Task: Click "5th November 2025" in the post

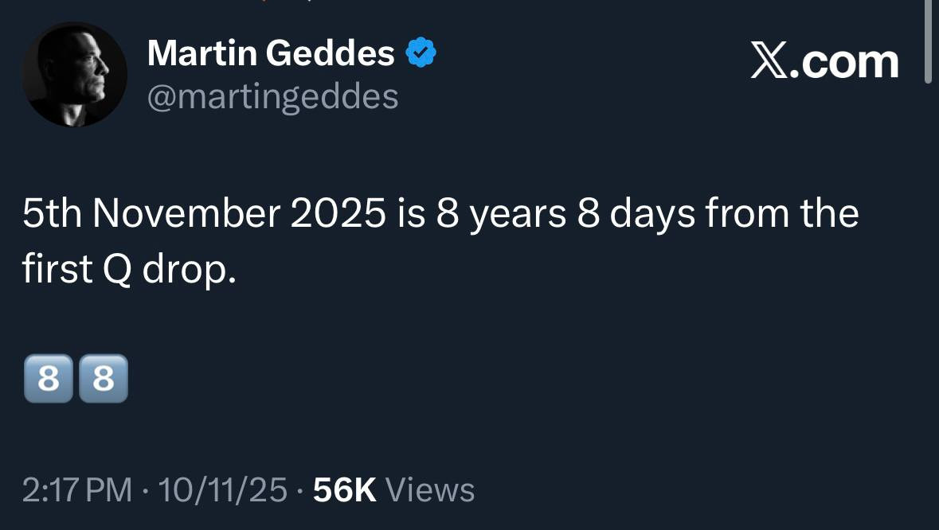Action: [203, 216]
